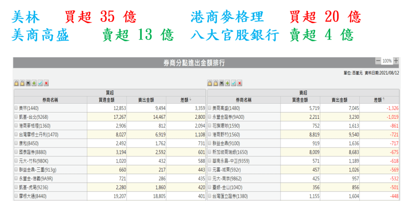Click the red X icon above sell table

point(240,83)
